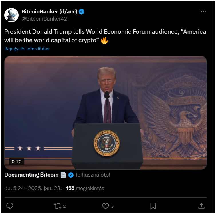Play the Trump speech video
Image resolution: width=216 pixels, height=214 pixels.
pyautogui.click(x=106, y=113)
